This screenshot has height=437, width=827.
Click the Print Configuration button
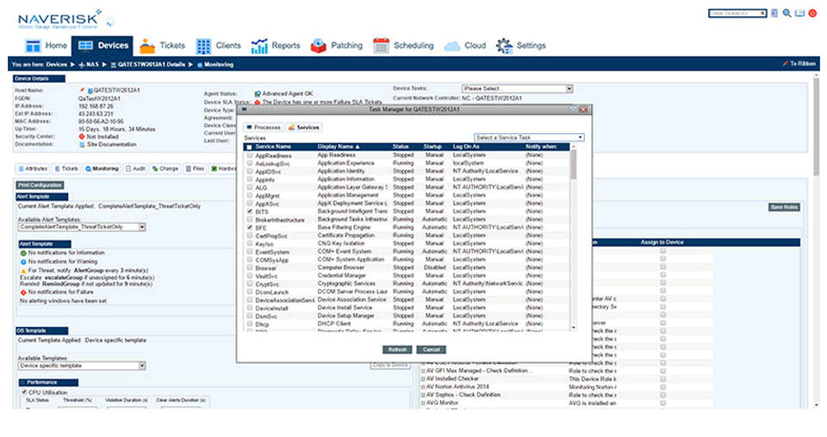coord(40,185)
